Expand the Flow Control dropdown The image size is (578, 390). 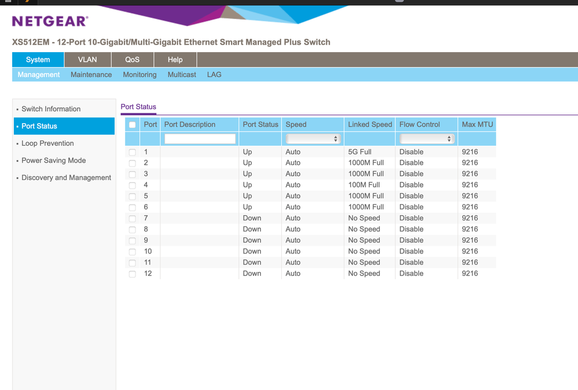425,139
